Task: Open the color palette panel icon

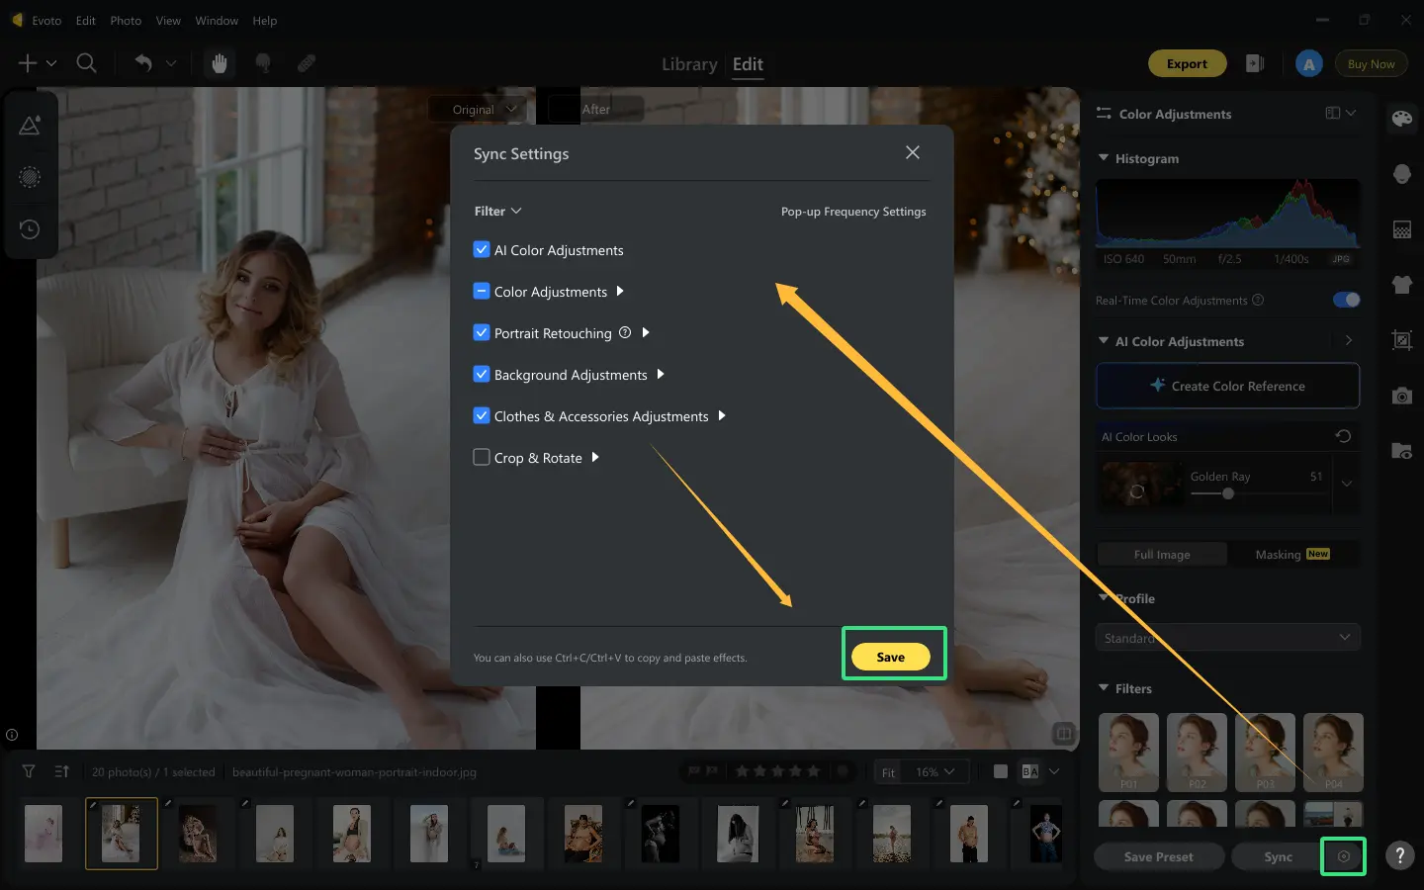Action: [1401, 119]
